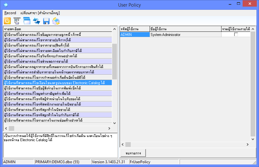Image resolution: width=259 pixels, height=167 pixels.
Task: Tick the checkbox in the ADMIN row
Action: point(236,35)
